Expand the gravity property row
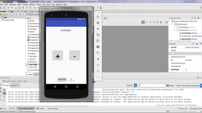The image size is (202, 113). pos(169,47)
